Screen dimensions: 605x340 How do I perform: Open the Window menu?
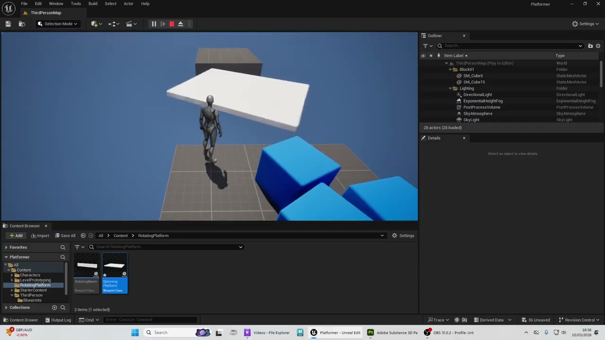pos(56,4)
